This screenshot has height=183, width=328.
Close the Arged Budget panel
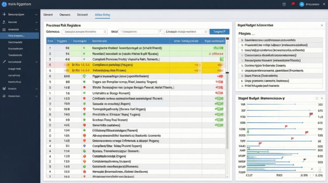coord(322,25)
